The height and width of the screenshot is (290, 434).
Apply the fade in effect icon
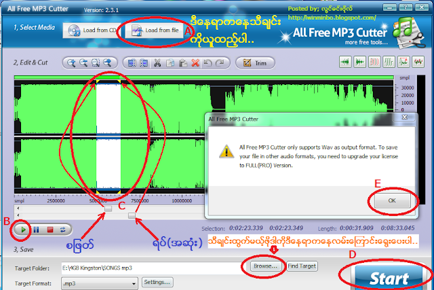[345, 62]
